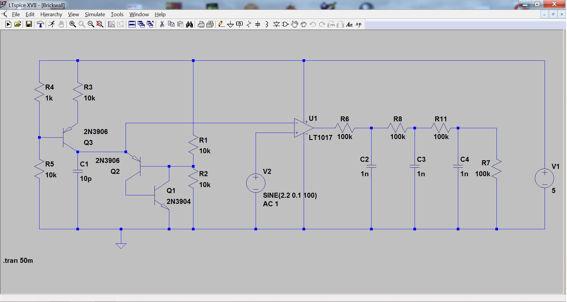Select the Place Diode tool
The width and height of the screenshot is (567, 302).
(276, 24)
